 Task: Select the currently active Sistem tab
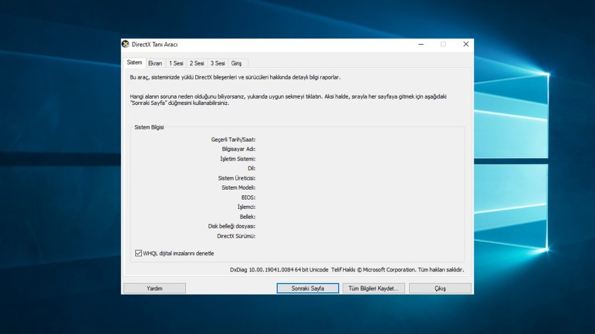point(134,62)
